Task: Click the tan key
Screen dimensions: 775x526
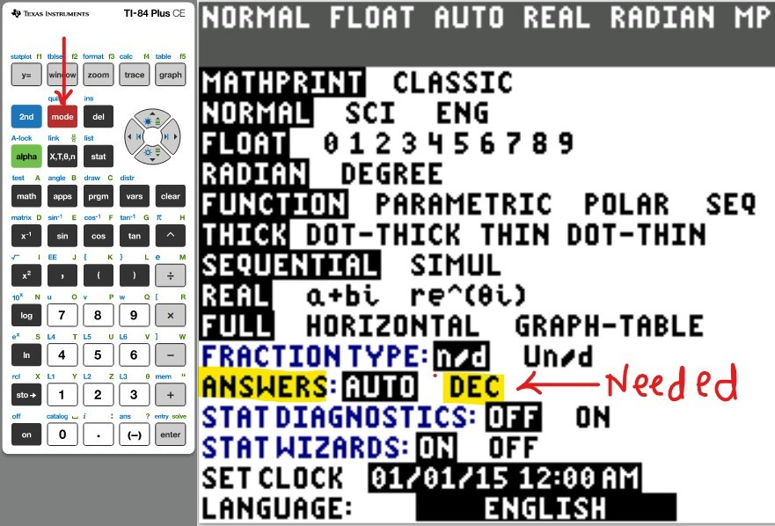Action: point(135,236)
